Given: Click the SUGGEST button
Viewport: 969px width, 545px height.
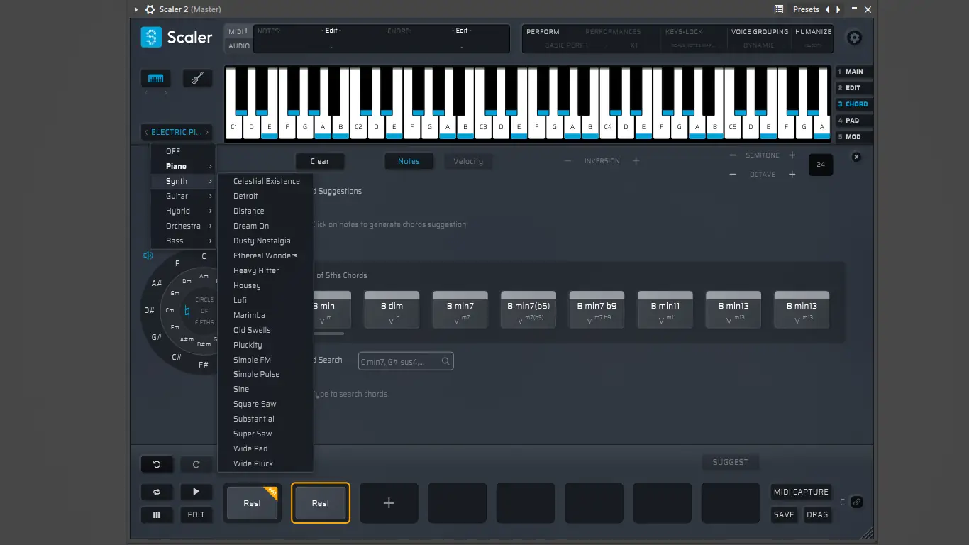Looking at the screenshot, I should pyautogui.click(x=731, y=462).
